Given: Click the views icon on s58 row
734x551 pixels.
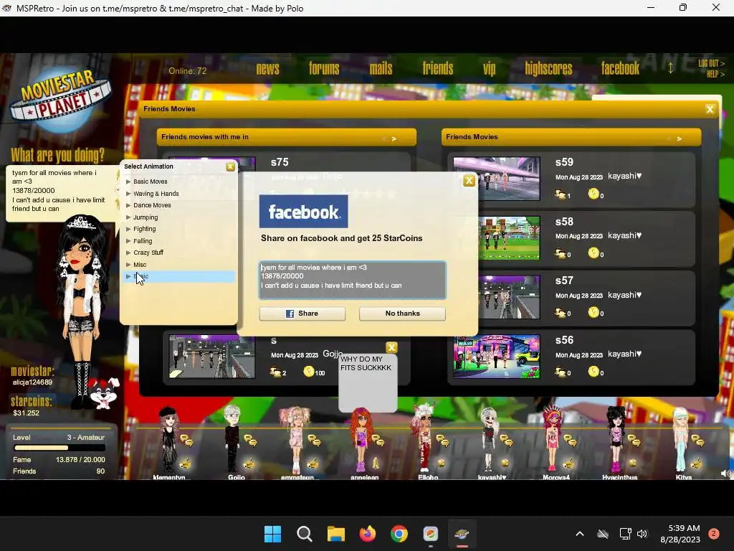Looking at the screenshot, I should [x=560, y=253].
